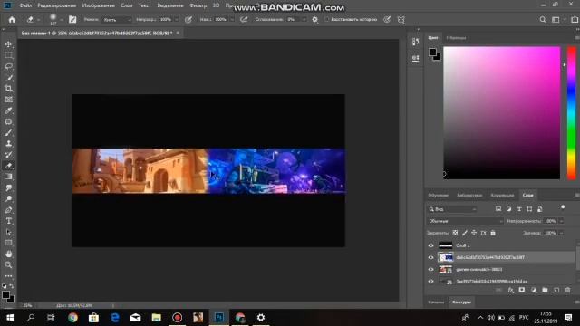Select the Lasso tool

tap(8, 66)
